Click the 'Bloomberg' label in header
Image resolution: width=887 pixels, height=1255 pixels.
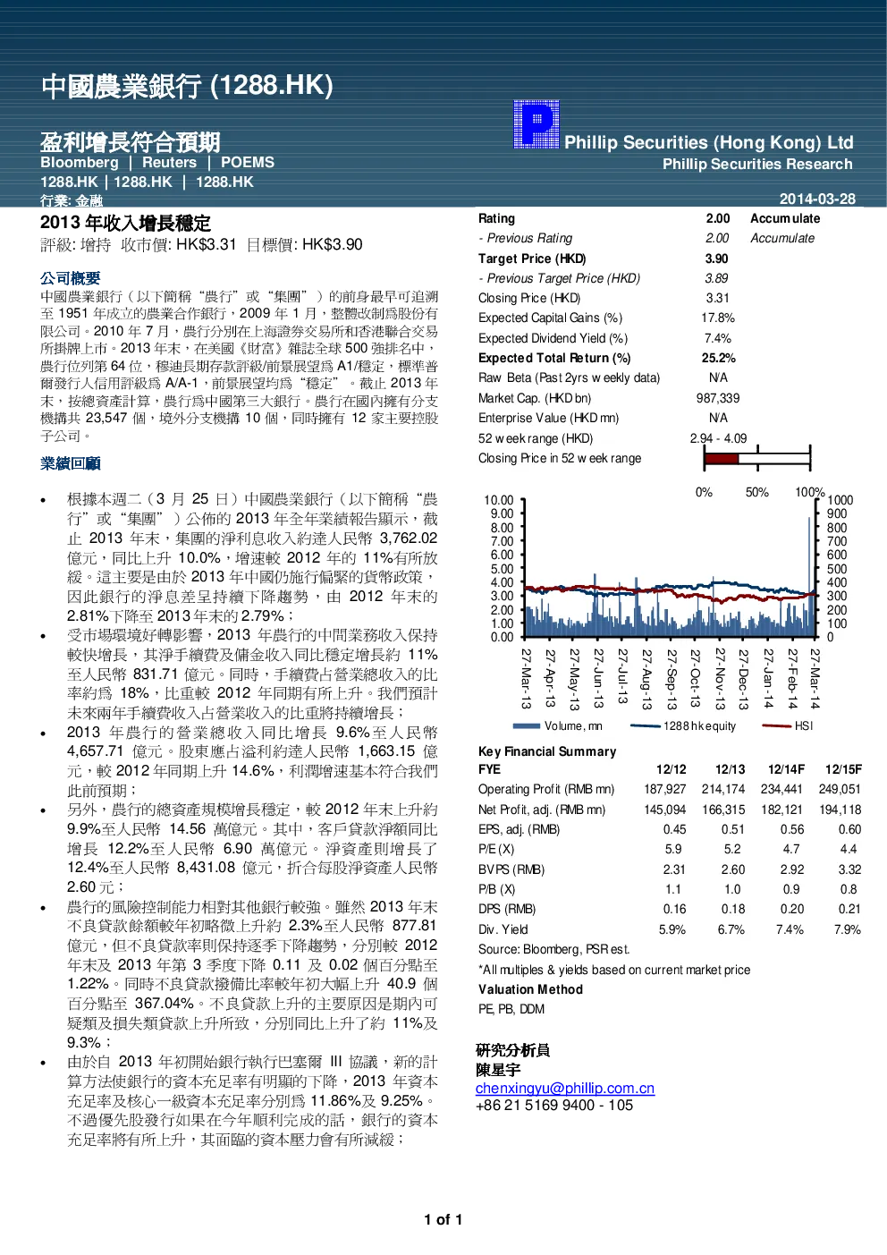(80, 163)
